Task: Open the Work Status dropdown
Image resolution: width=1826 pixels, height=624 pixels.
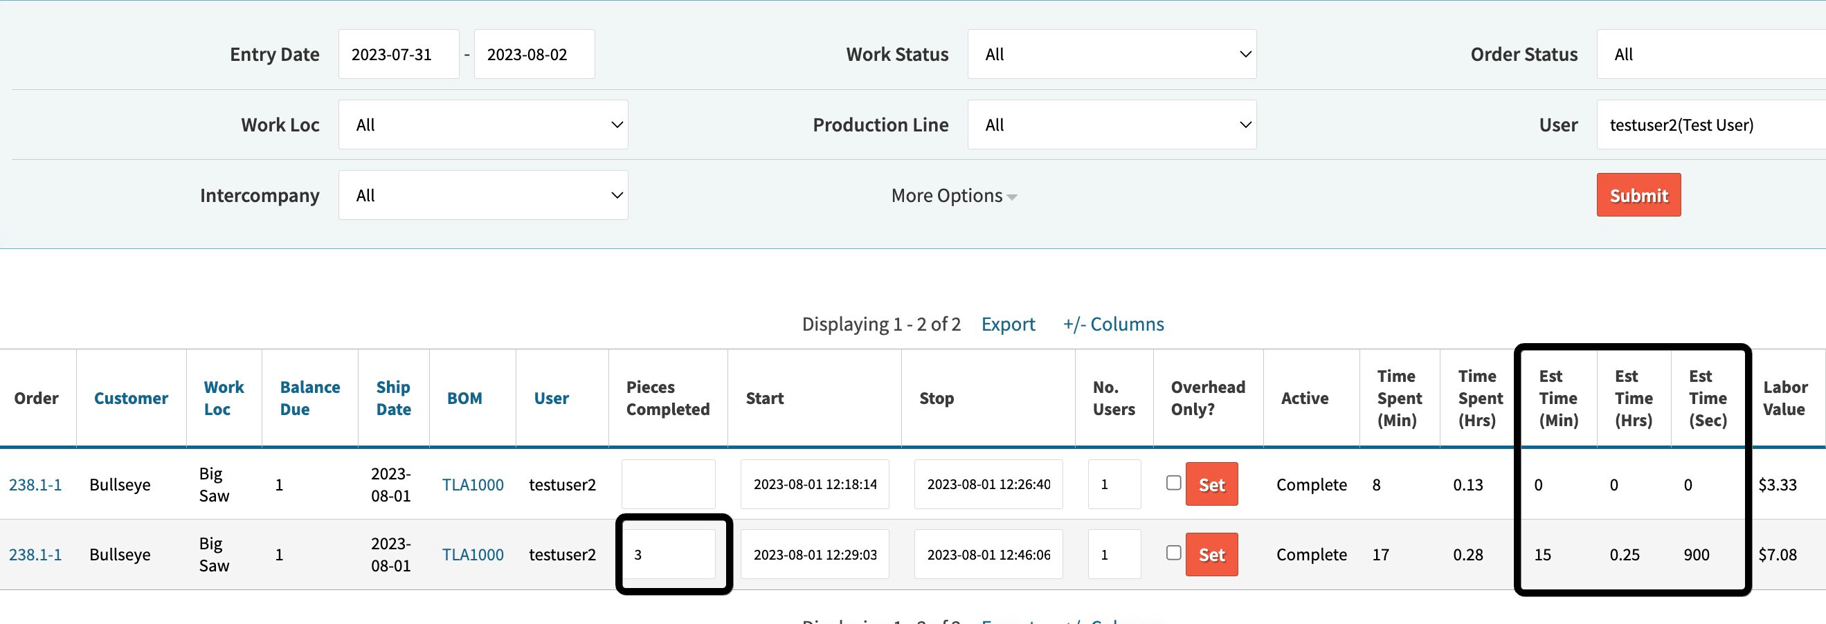Action: (1111, 55)
